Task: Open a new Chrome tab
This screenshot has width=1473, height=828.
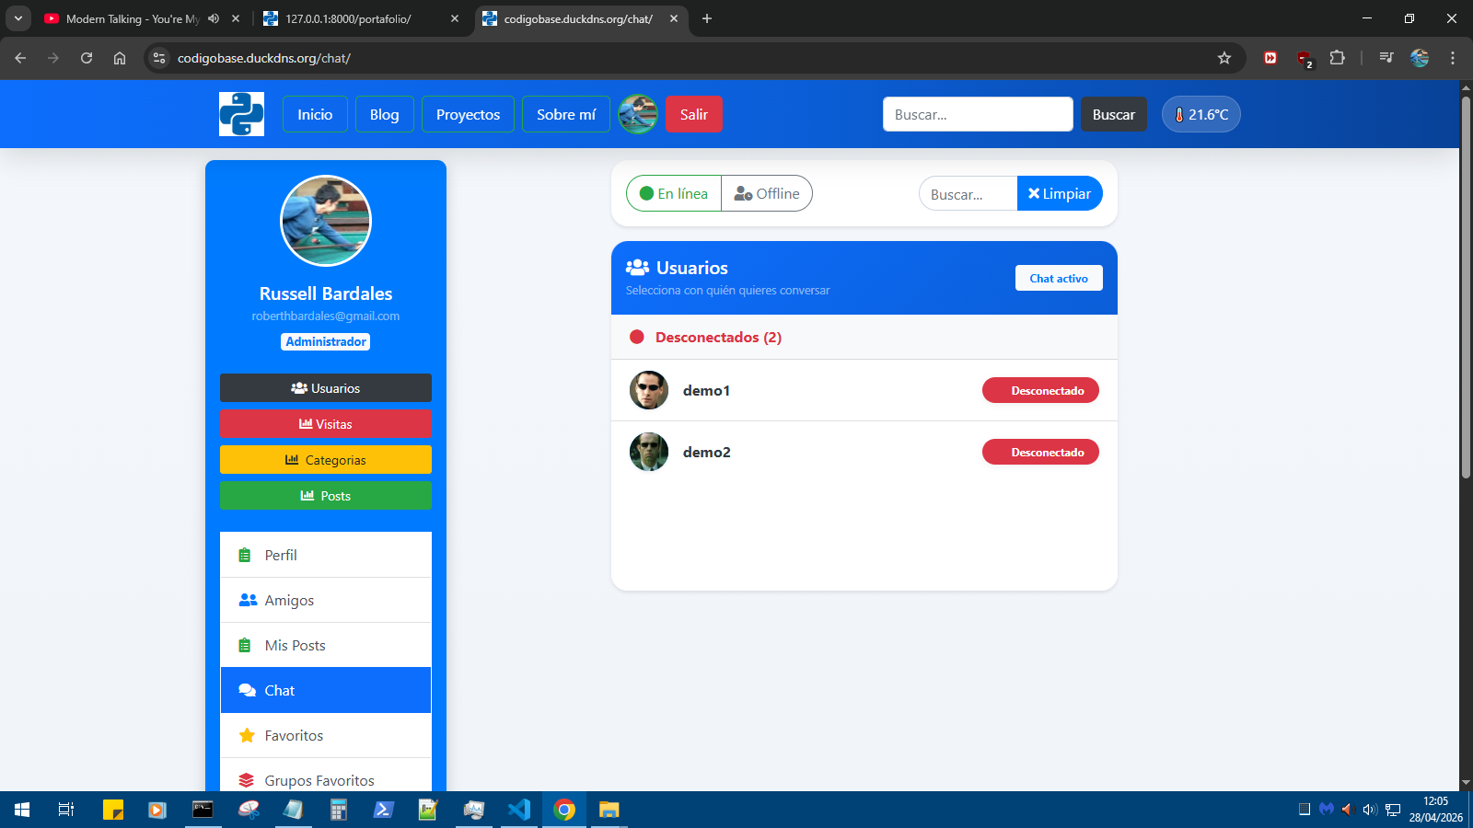Action: pos(707,18)
